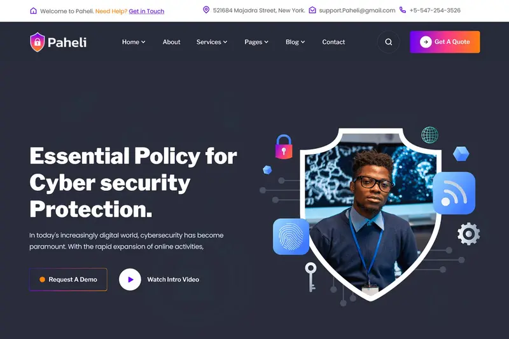Click the Request A Demo button
The width and height of the screenshot is (509, 339).
(x=68, y=279)
